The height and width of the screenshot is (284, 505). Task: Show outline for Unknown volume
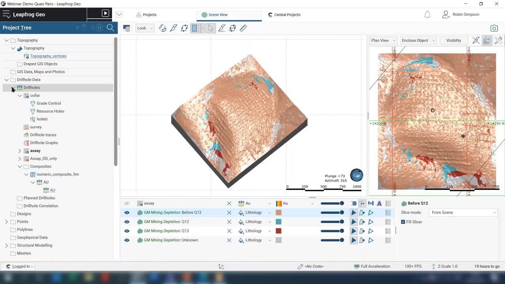(371, 240)
